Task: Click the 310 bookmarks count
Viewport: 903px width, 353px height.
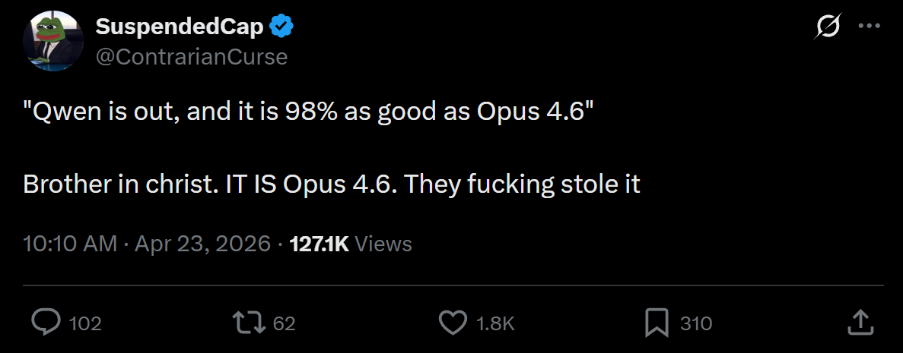Action: (696, 323)
